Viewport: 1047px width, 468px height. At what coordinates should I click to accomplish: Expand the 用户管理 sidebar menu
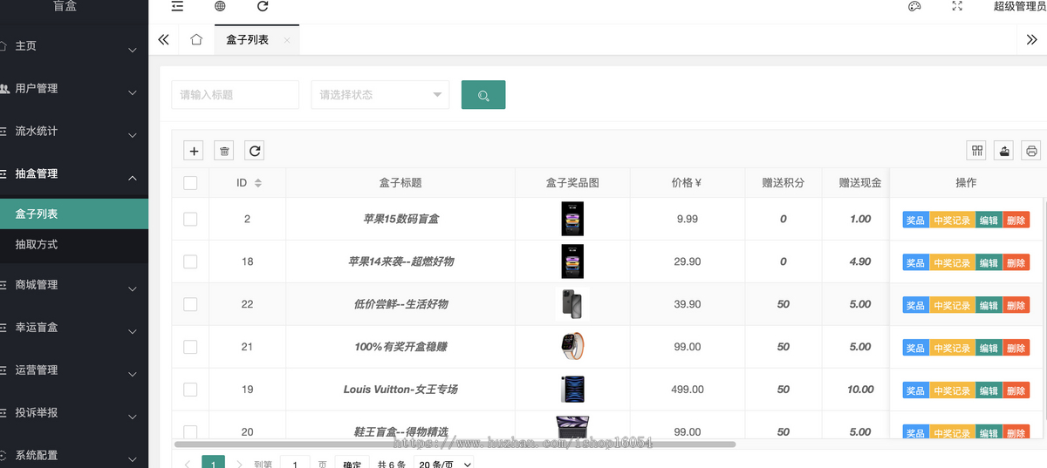[x=74, y=89]
